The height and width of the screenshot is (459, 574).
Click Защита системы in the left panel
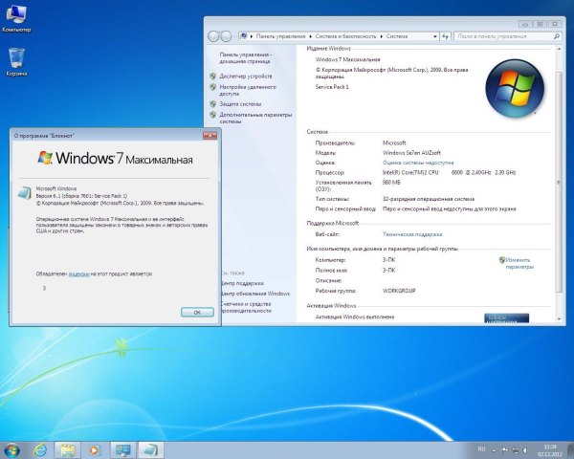239,104
